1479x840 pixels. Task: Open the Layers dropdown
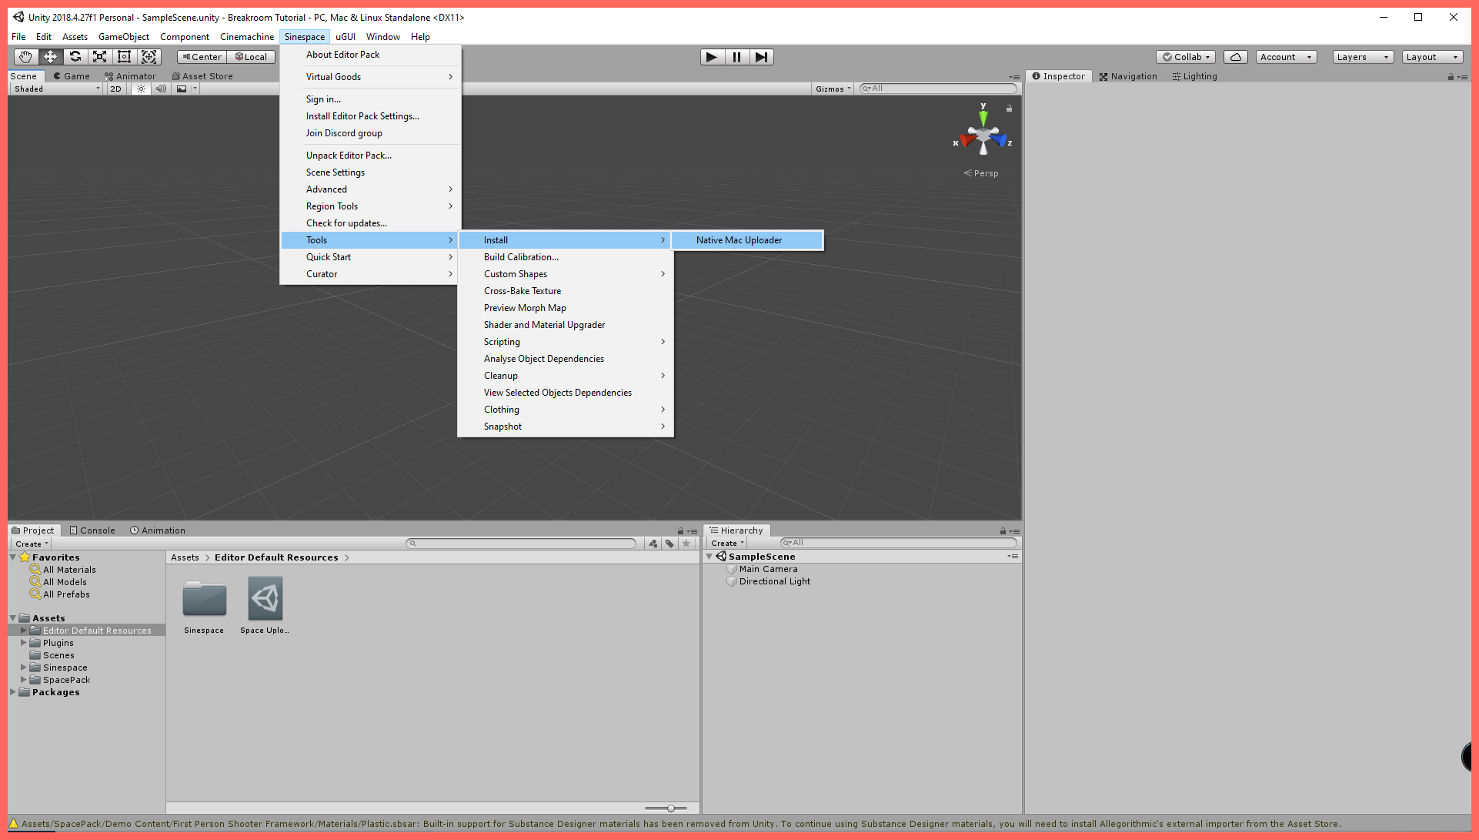point(1362,57)
